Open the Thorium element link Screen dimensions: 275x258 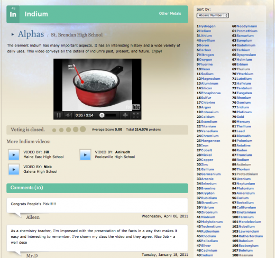point(243,169)
